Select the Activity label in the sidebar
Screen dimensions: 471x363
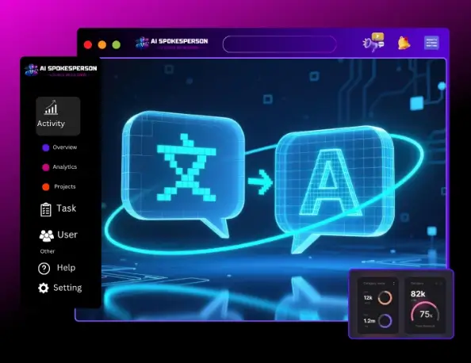[51, 124]
